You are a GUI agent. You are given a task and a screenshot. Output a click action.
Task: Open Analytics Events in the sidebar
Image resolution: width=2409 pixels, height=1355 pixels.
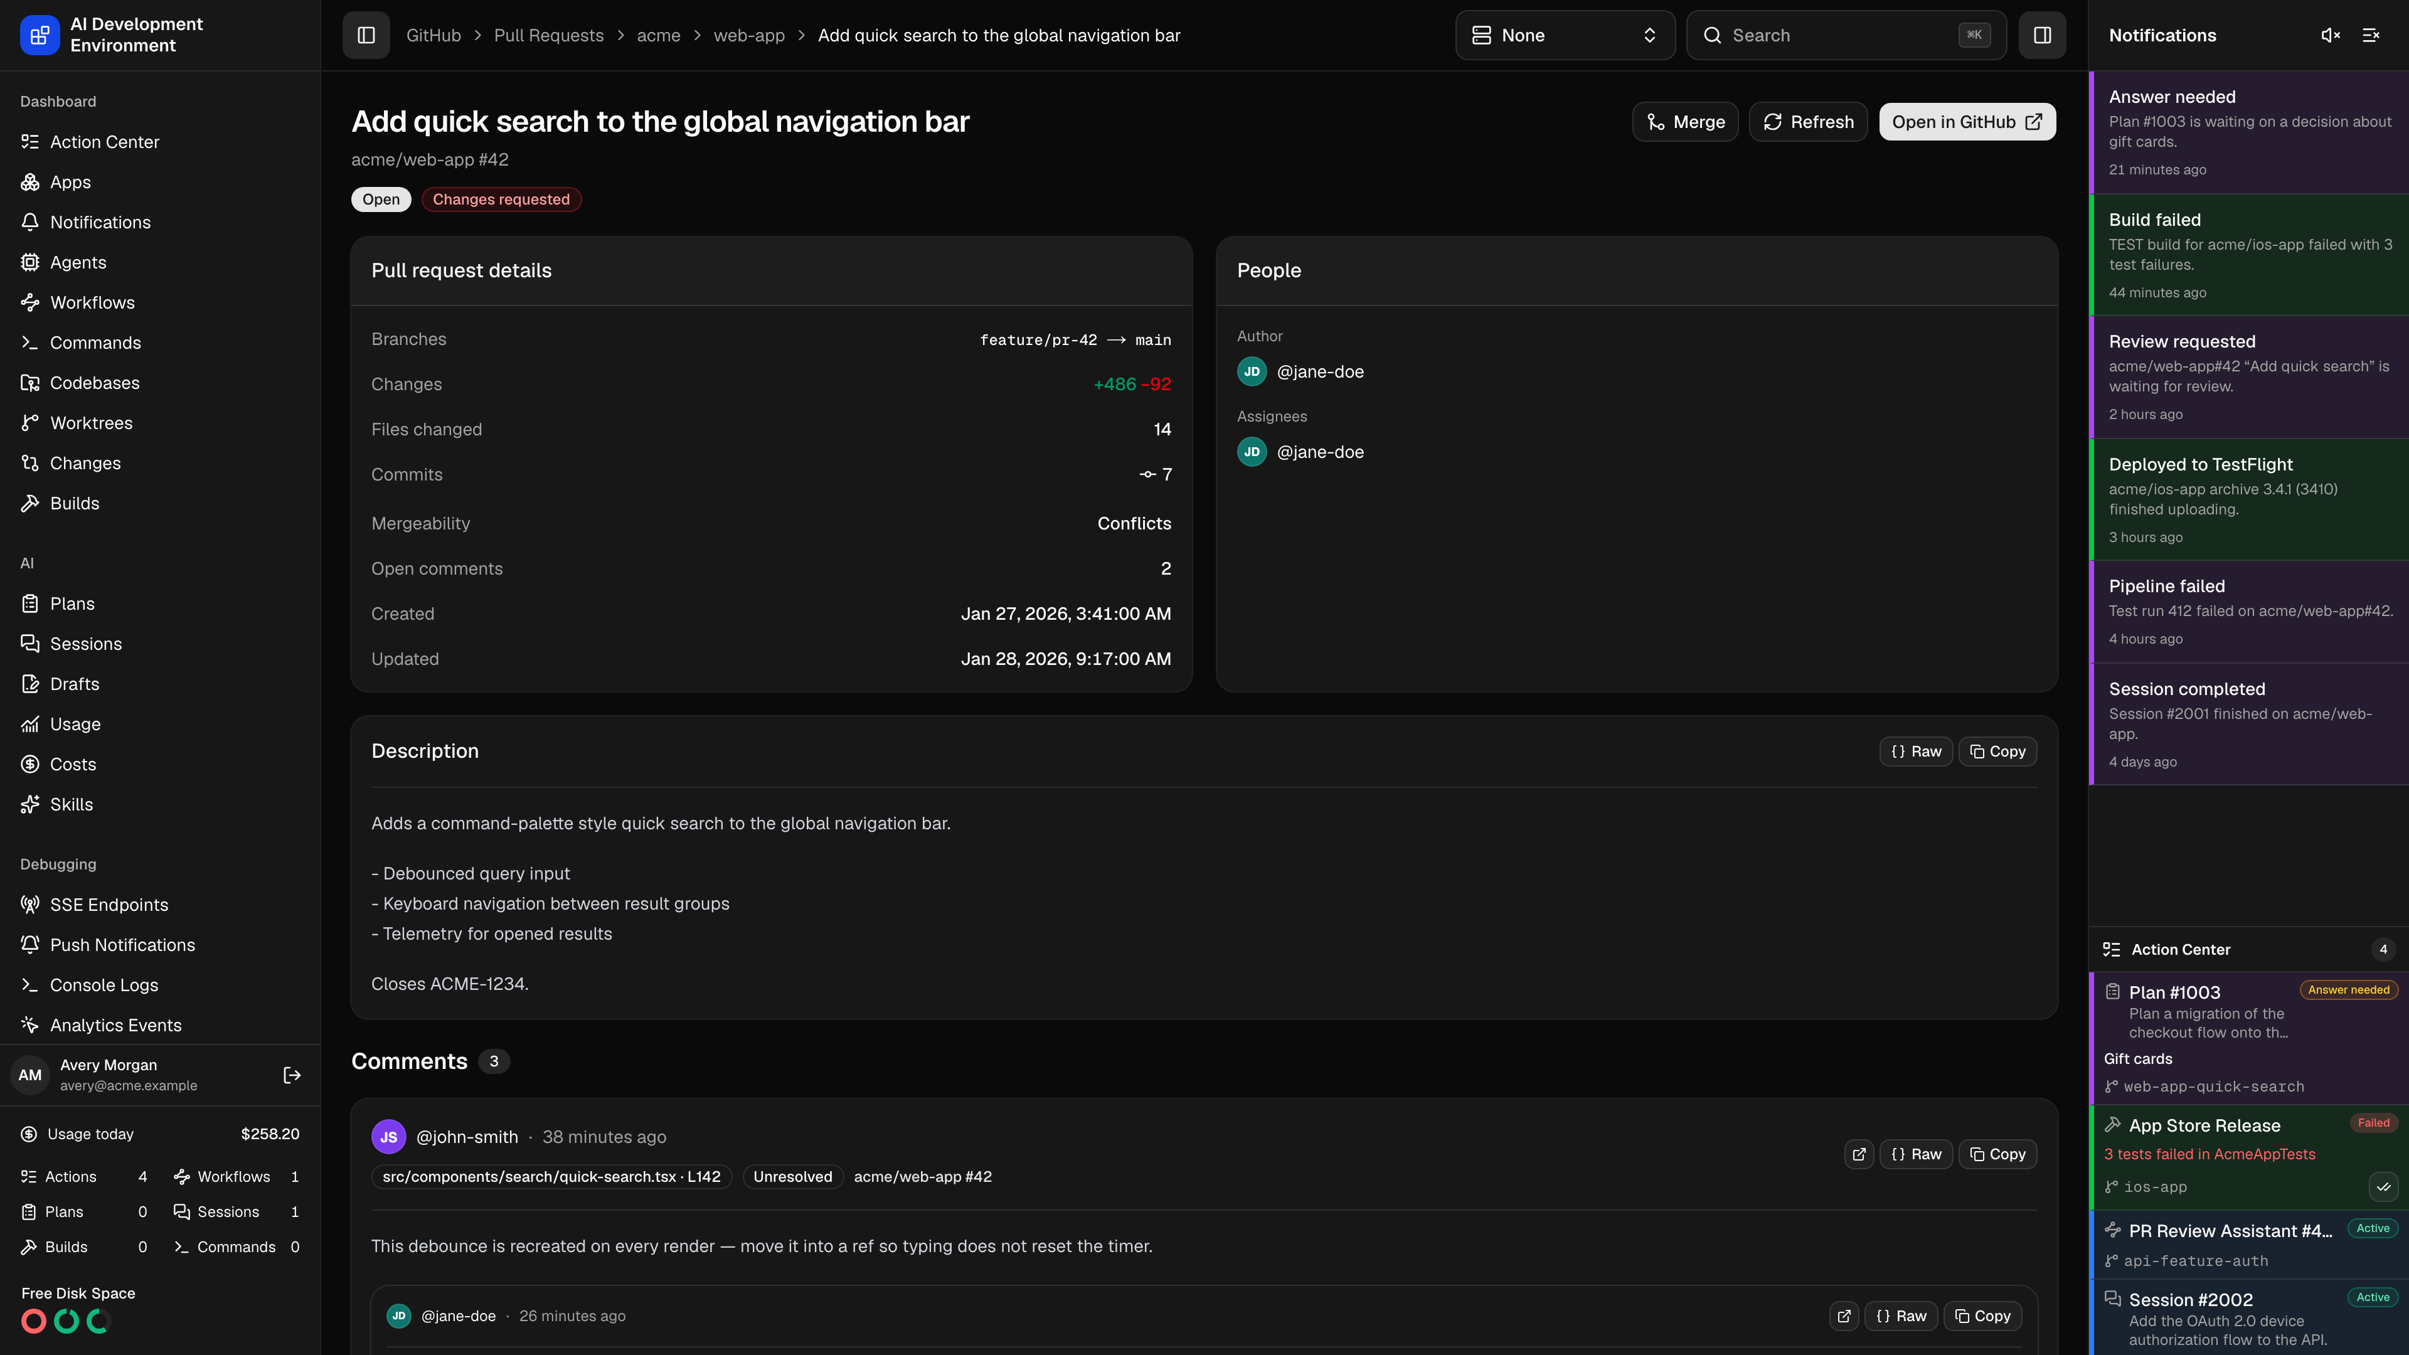[160, 1026]
